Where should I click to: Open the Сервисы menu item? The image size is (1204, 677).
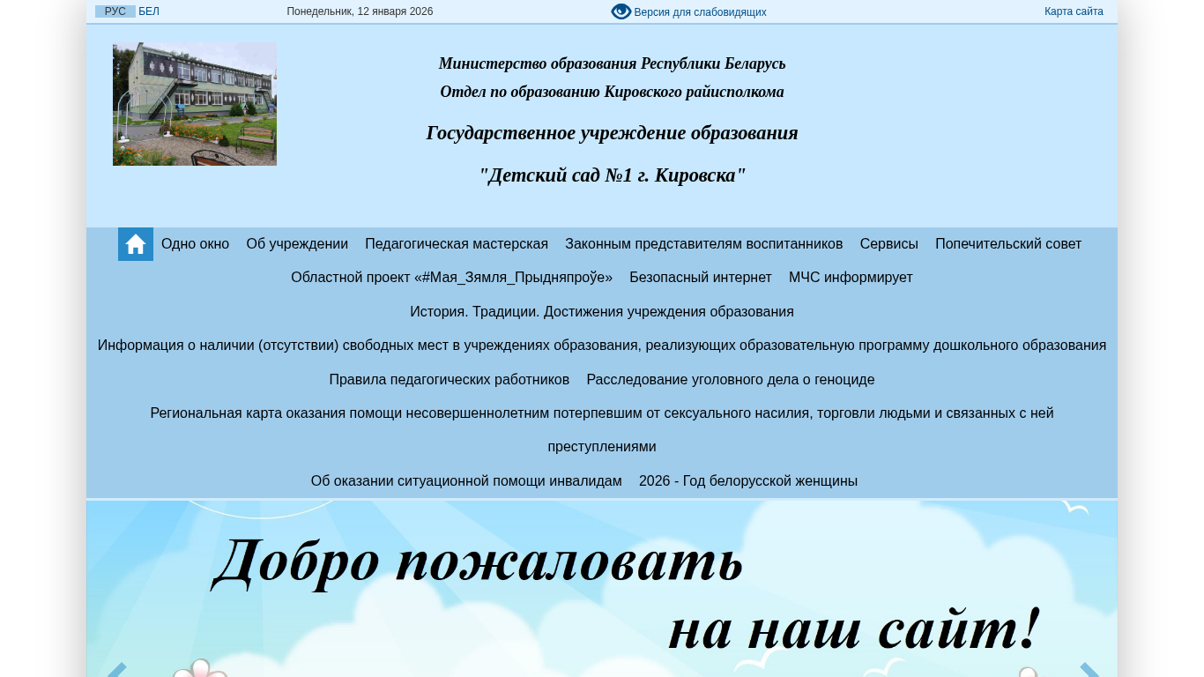click(889, 244)
